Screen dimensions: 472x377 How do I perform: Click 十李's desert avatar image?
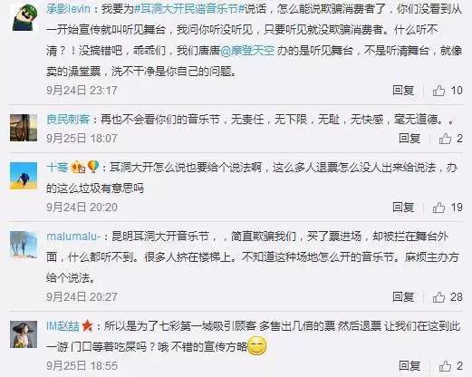coord(24,176)
